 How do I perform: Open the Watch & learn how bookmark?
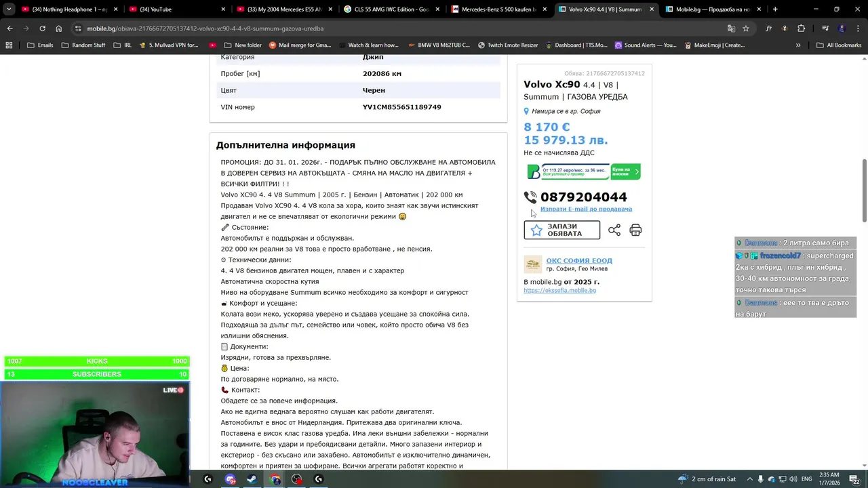(368, 45)
